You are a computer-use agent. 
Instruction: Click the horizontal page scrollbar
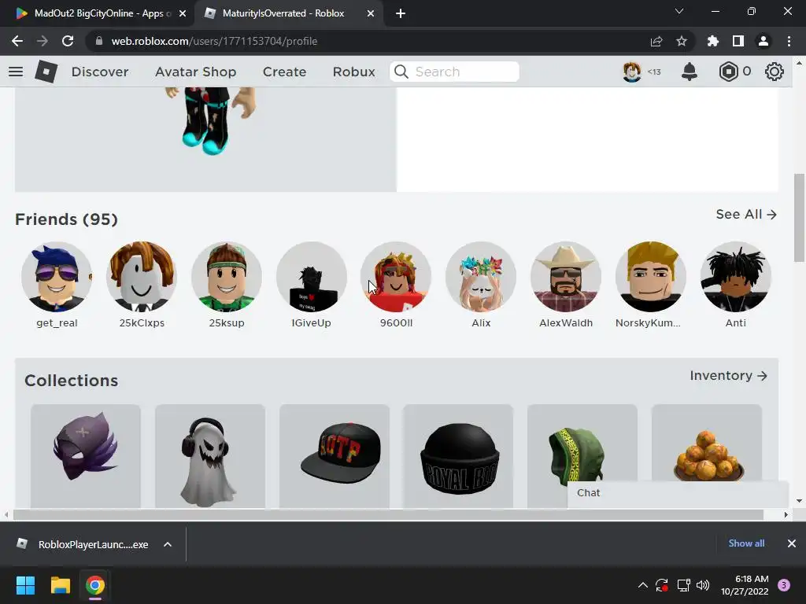[x=388, y=514]
